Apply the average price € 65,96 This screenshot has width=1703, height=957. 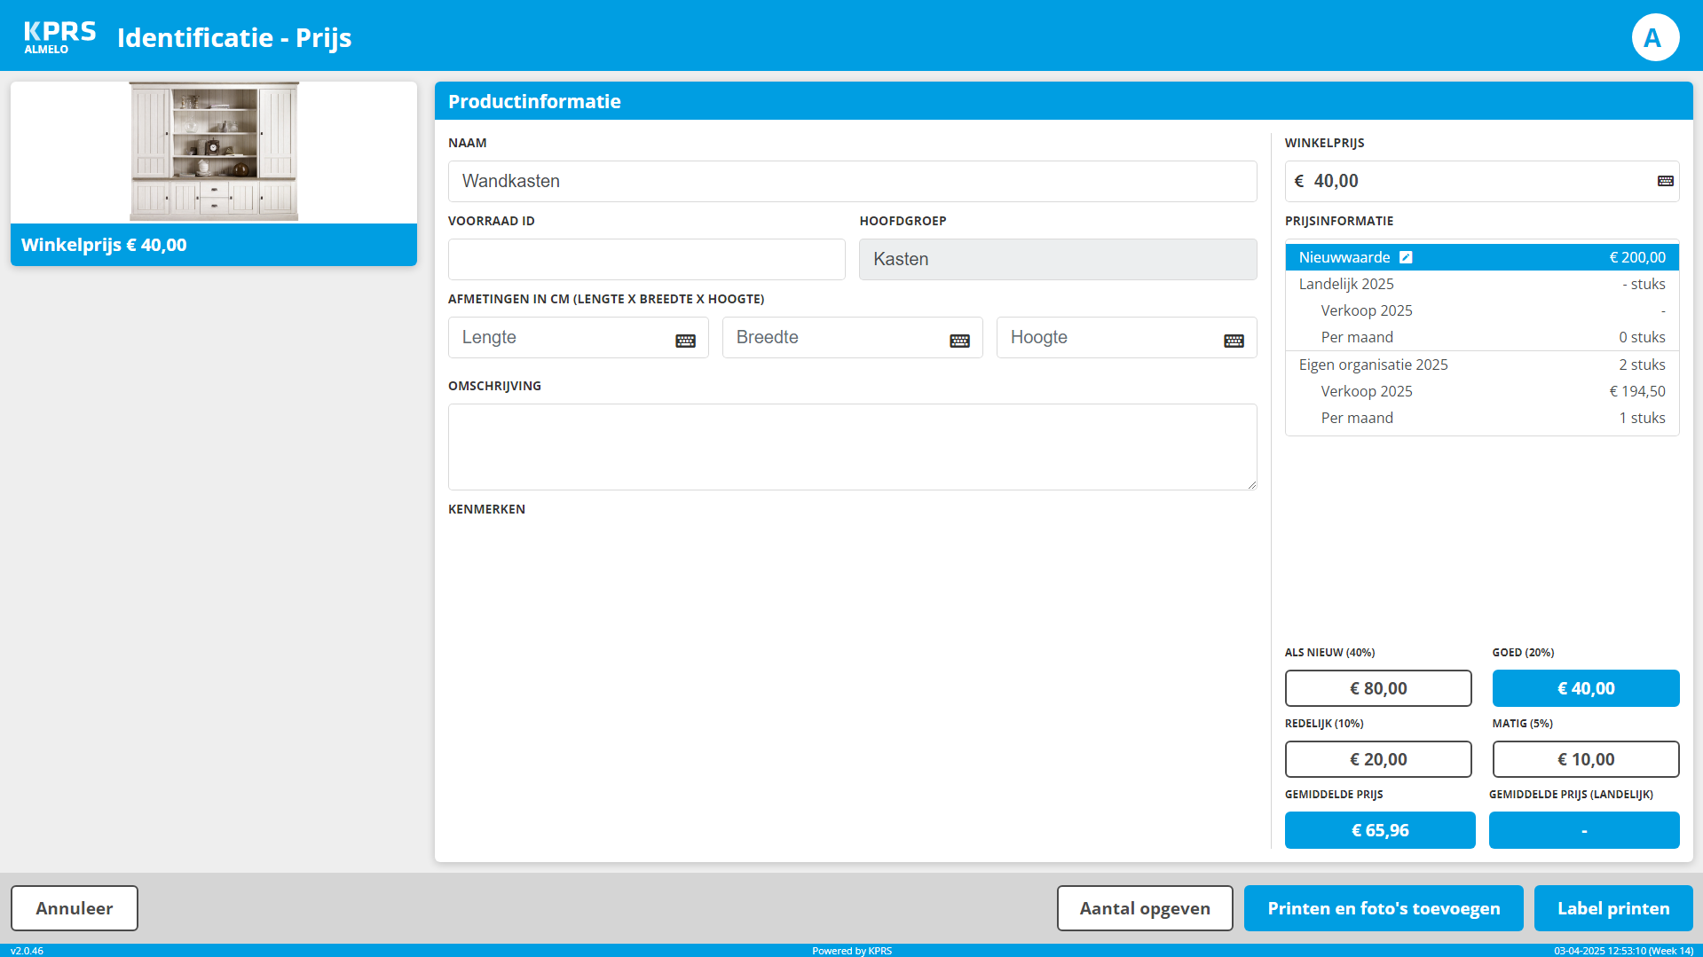[x=1379, y=830]
